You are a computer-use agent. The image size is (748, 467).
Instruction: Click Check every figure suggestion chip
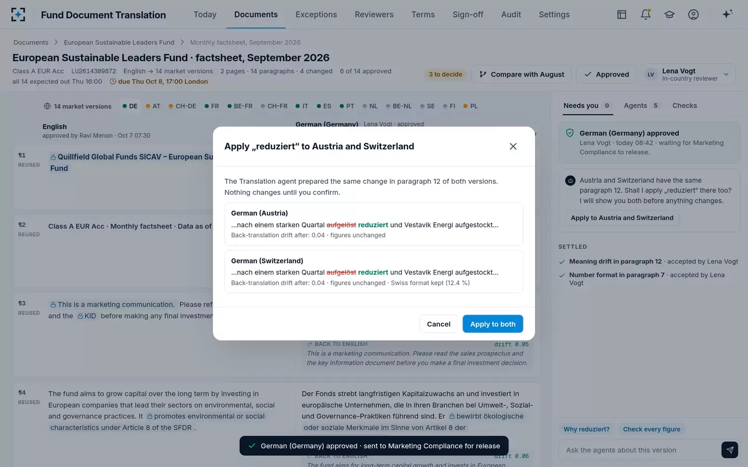point(651,429)
